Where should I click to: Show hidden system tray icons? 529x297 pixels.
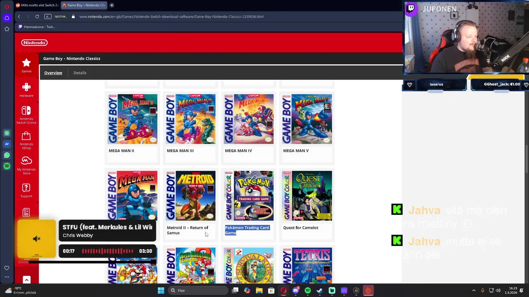[x=474, y=290]
